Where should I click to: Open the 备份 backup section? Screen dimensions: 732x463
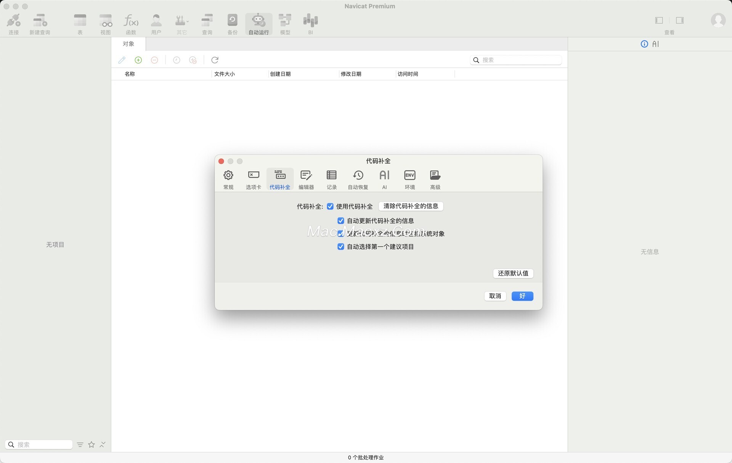pos(233,24)
